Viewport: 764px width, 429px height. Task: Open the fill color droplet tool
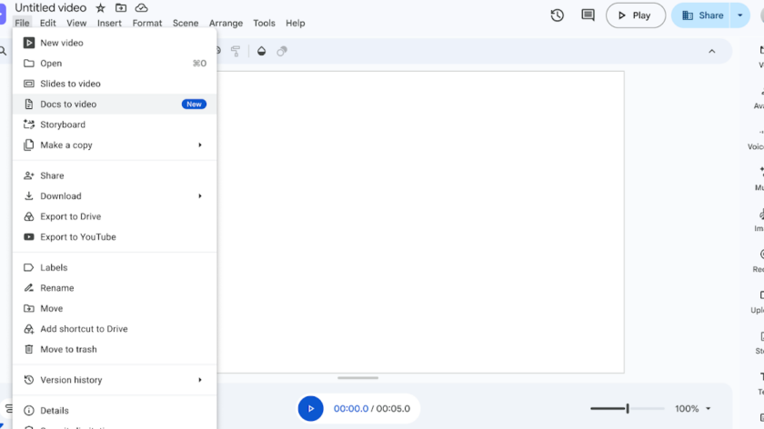[x=262, y=51]
